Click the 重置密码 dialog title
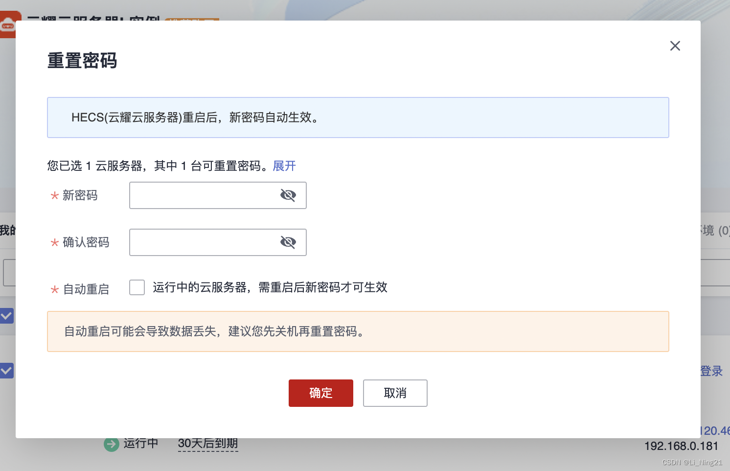 click(82, 61)
